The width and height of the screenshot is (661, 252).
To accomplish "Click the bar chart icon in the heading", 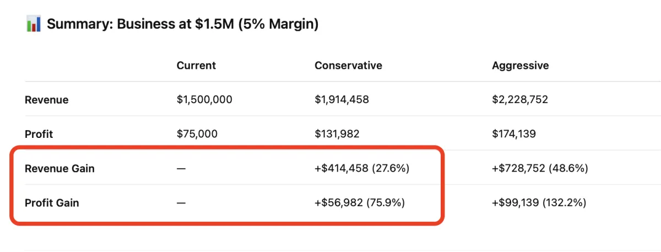I will tap(34, 24).
